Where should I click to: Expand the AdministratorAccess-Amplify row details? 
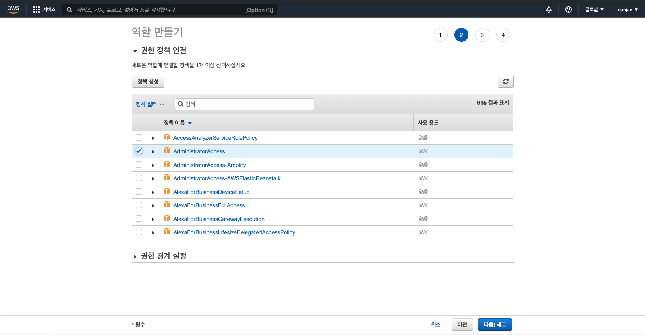click(x=153, y=165)
